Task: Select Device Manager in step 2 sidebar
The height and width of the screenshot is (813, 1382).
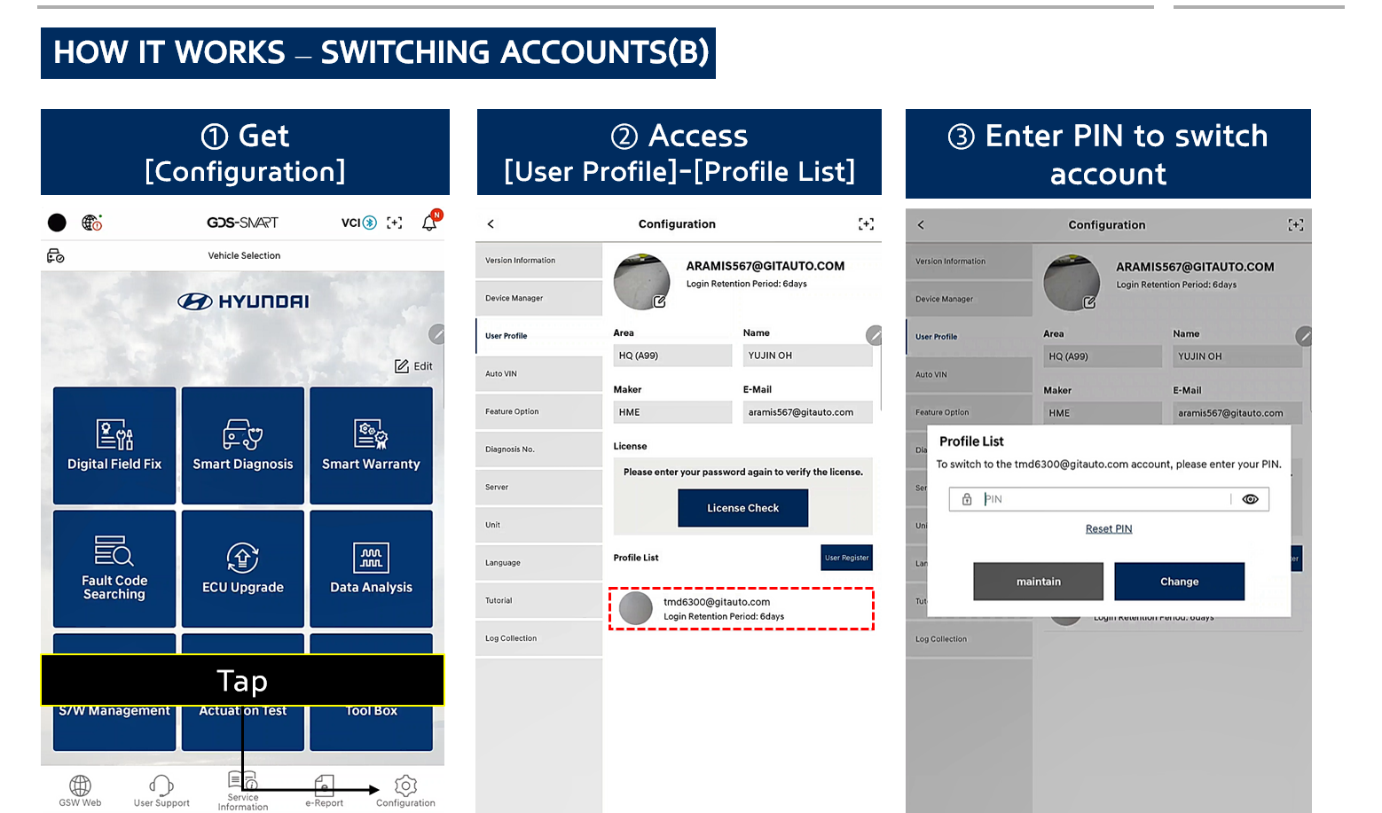Action: (x=538, y=299)
